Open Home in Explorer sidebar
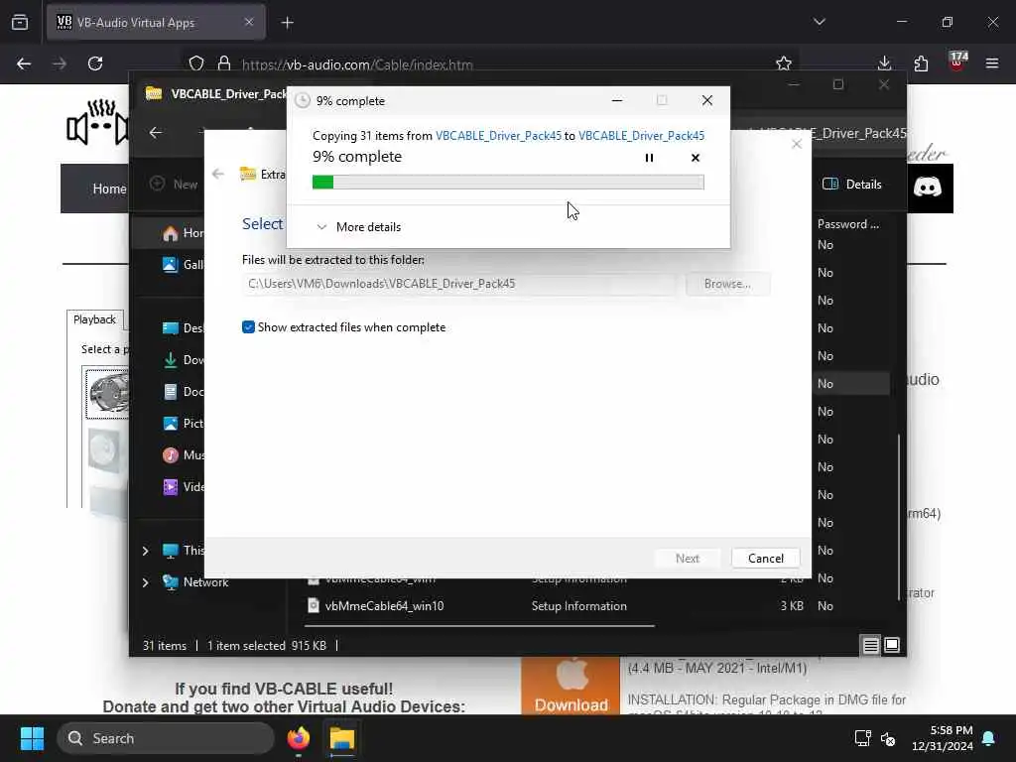The width and height of the screenshot is (1016, 762). tap(183, 232)
